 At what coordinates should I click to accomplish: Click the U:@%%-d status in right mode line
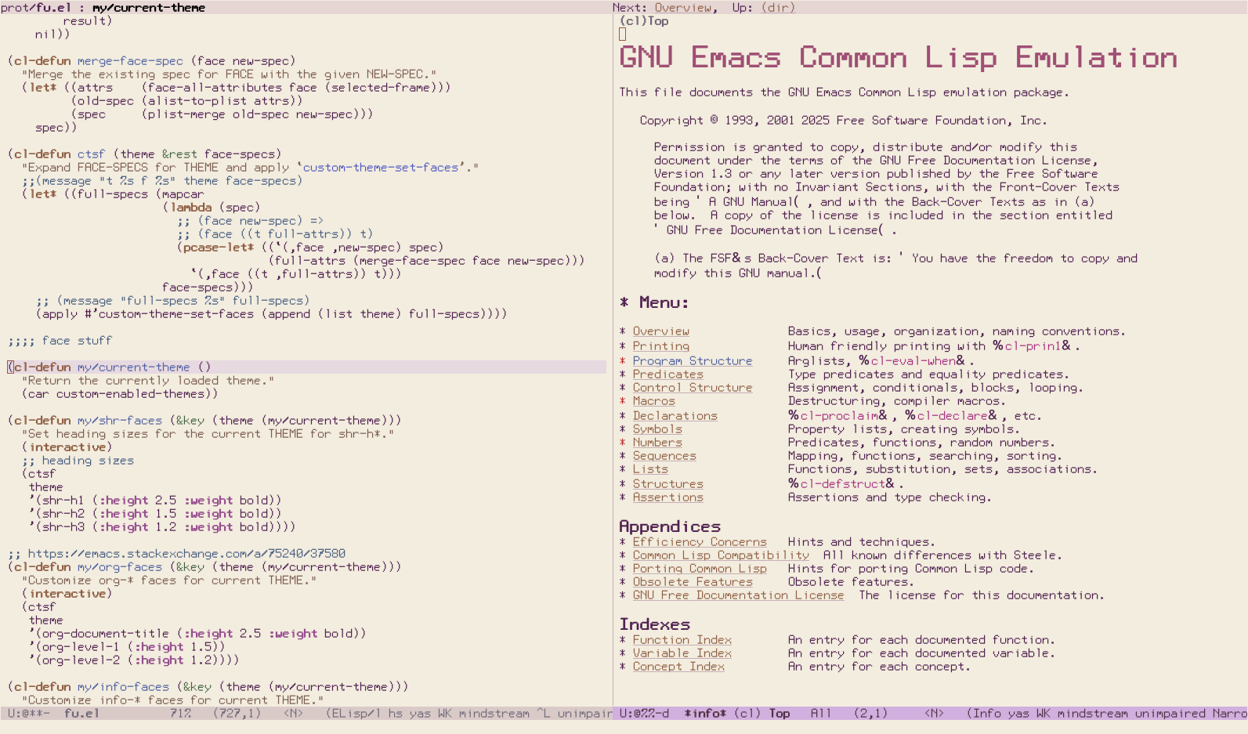click(644, 713)
